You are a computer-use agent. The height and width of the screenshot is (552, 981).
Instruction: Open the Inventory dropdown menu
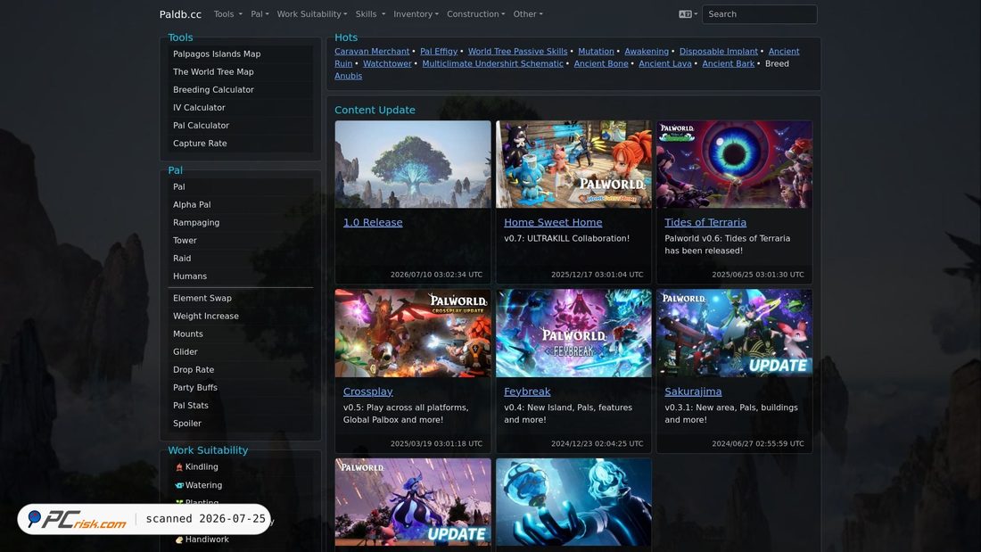[416, 13]
